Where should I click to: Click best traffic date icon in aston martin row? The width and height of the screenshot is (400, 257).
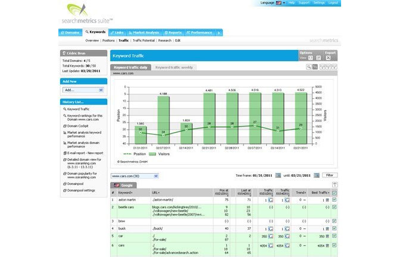coord(327,200)
